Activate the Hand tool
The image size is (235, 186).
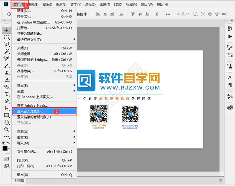coord(6,122)
